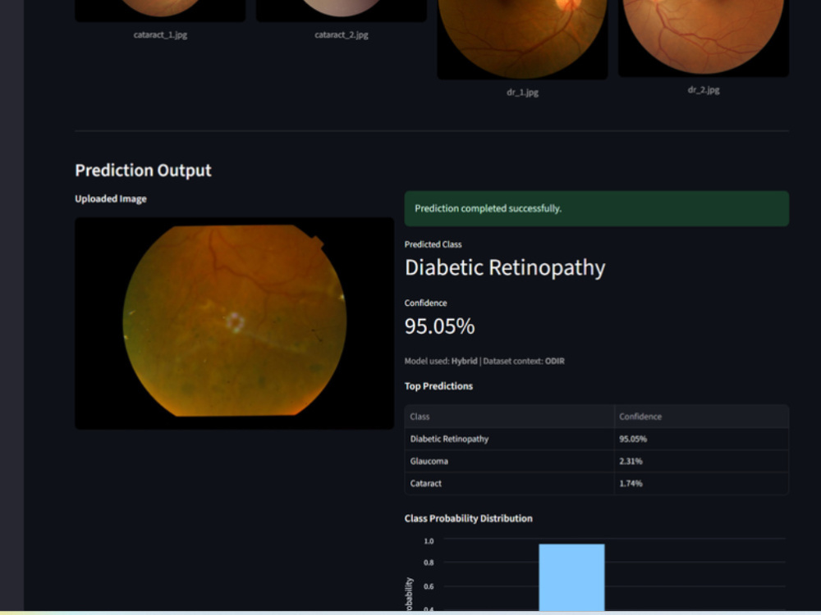Click the 'Uploaded Image' label

(111, 198)
